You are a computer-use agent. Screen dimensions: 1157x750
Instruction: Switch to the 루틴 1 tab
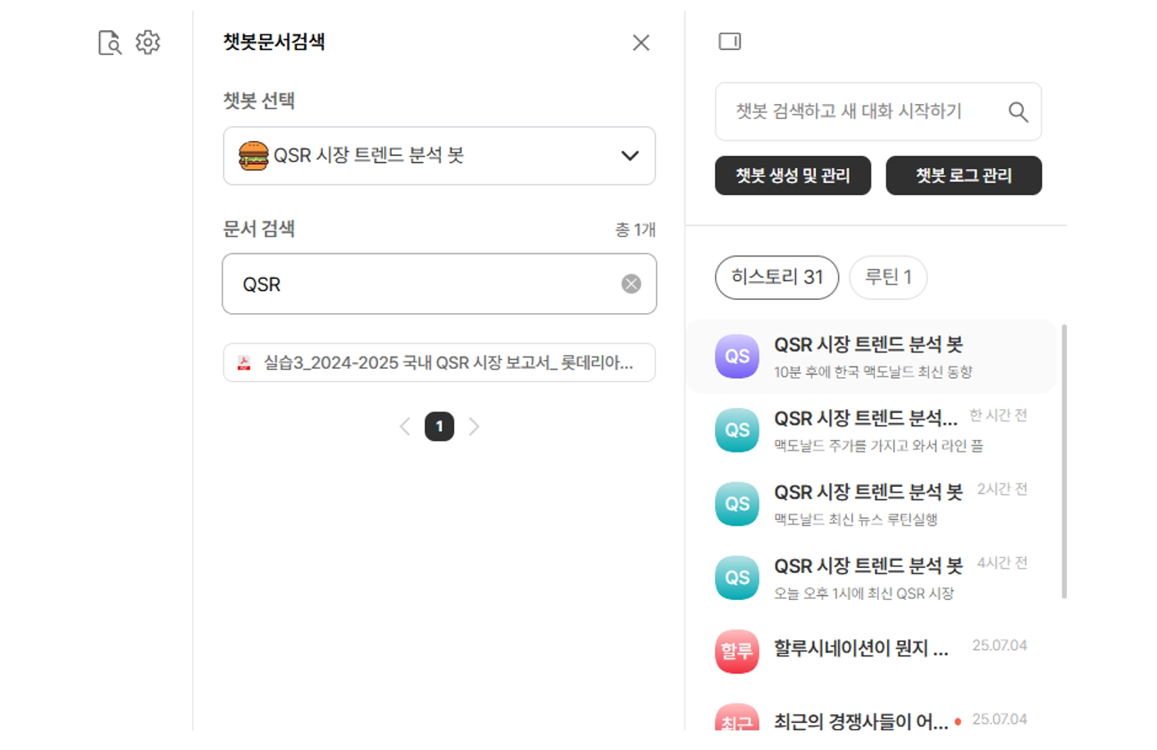[x=888, y=277]
